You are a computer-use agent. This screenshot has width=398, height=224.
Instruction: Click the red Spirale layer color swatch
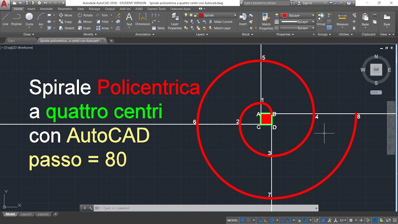tap(201, 15)
